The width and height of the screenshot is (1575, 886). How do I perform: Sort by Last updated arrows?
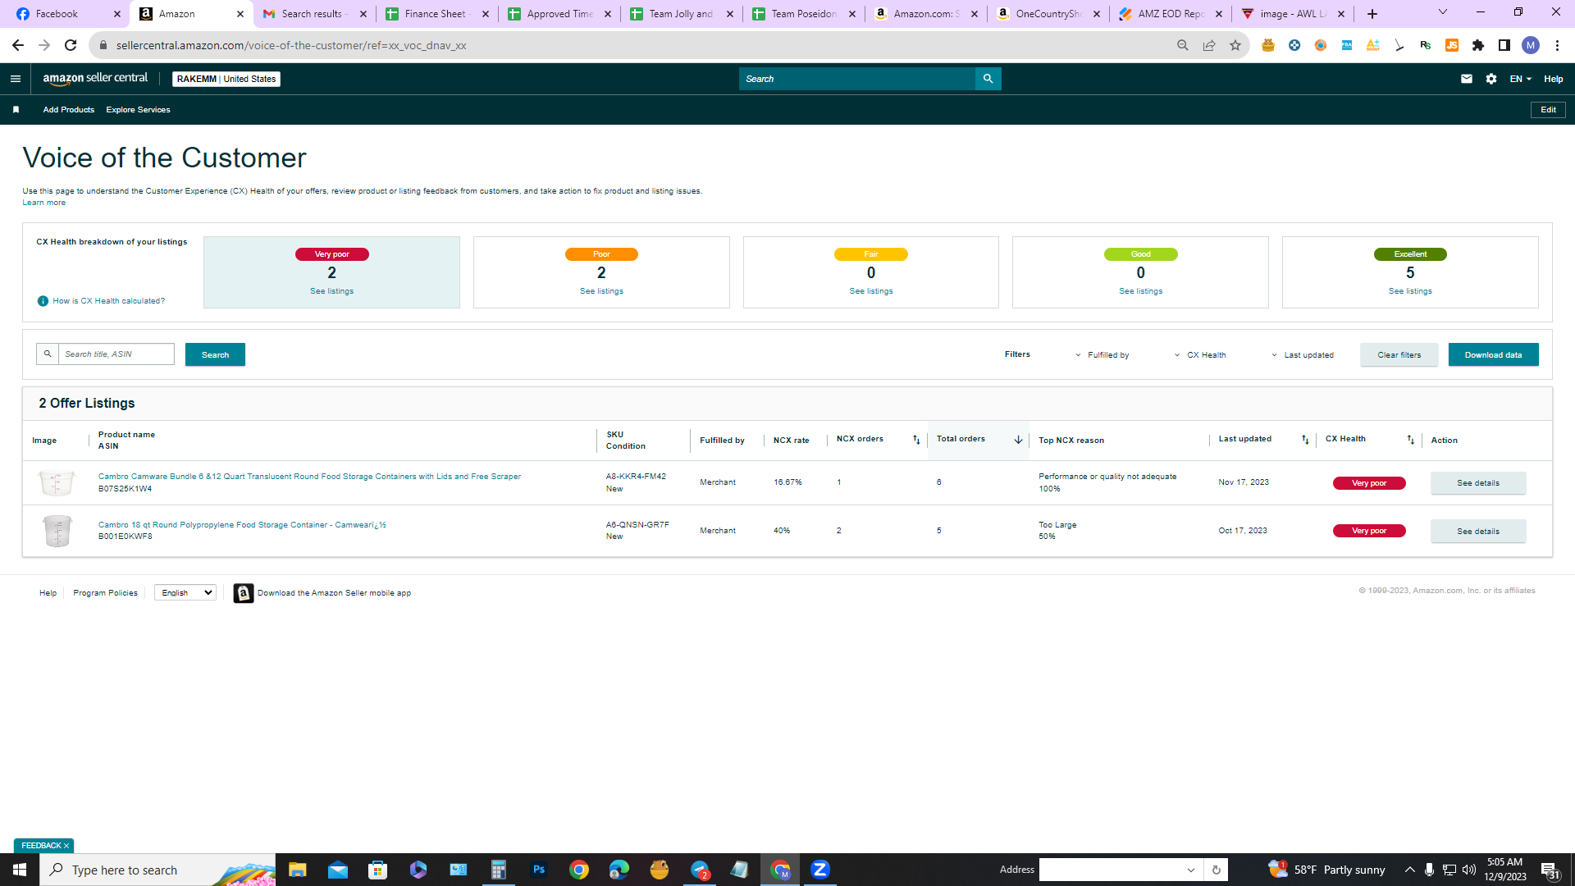coord(1305,440)
